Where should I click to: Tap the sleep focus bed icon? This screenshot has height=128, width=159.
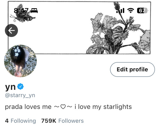coord(34,11)
